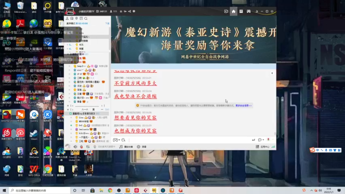345x194 pixels.
Task: Click the Sogou input method toolbar logo
Action: (x=312, y=150)
